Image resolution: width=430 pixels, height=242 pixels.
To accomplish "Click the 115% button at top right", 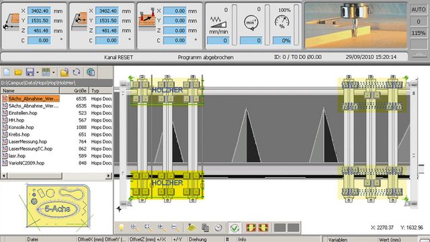I will 419,33.
